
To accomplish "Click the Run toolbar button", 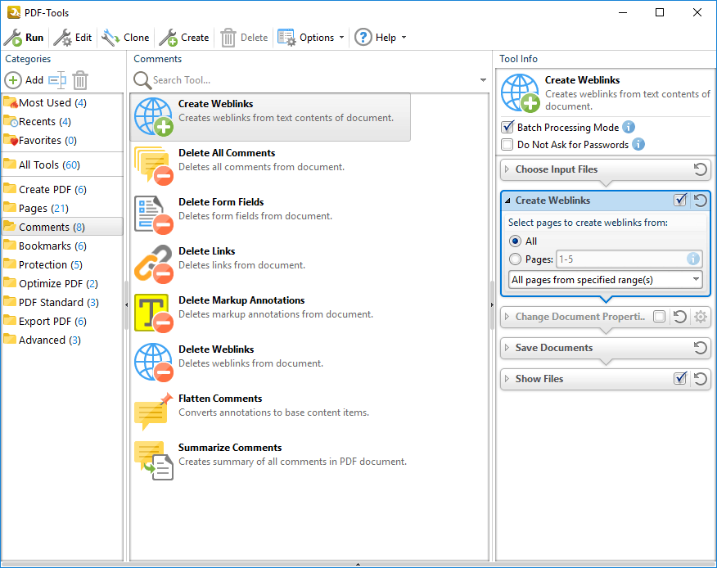I will pos(24,38).
